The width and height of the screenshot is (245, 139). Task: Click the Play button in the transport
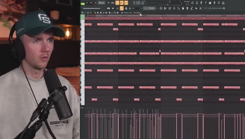click(87, 3)
